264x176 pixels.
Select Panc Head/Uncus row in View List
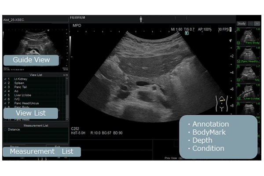pyautogui.click(x=35, y=103)
